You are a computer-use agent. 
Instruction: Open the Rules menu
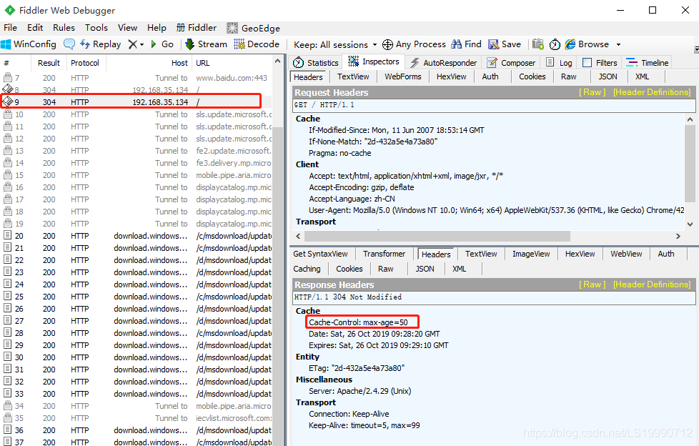point(64,28)
